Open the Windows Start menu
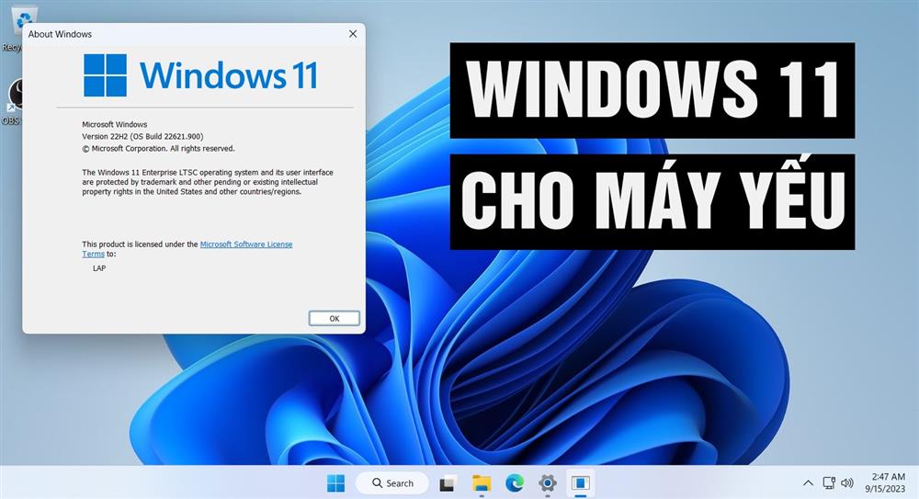Viewport: 919px width, 499px height. coord(335,483)
